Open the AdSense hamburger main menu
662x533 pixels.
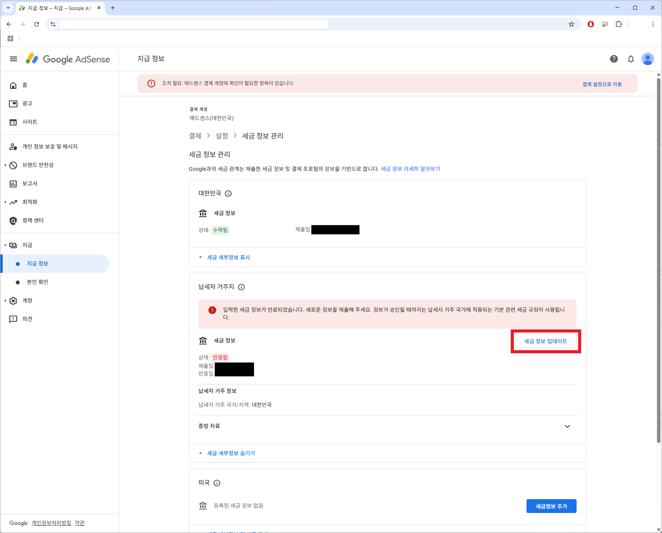[x=13, y=59]
